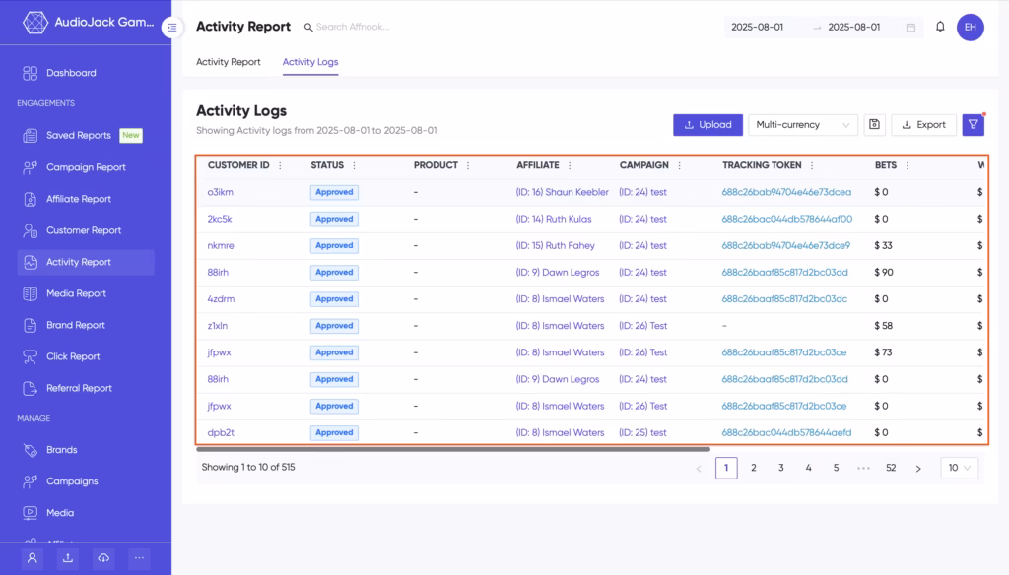Screen dimensions: 1009x575
Task: Click the AudioJack logo icon
Action: click(35, 23)
